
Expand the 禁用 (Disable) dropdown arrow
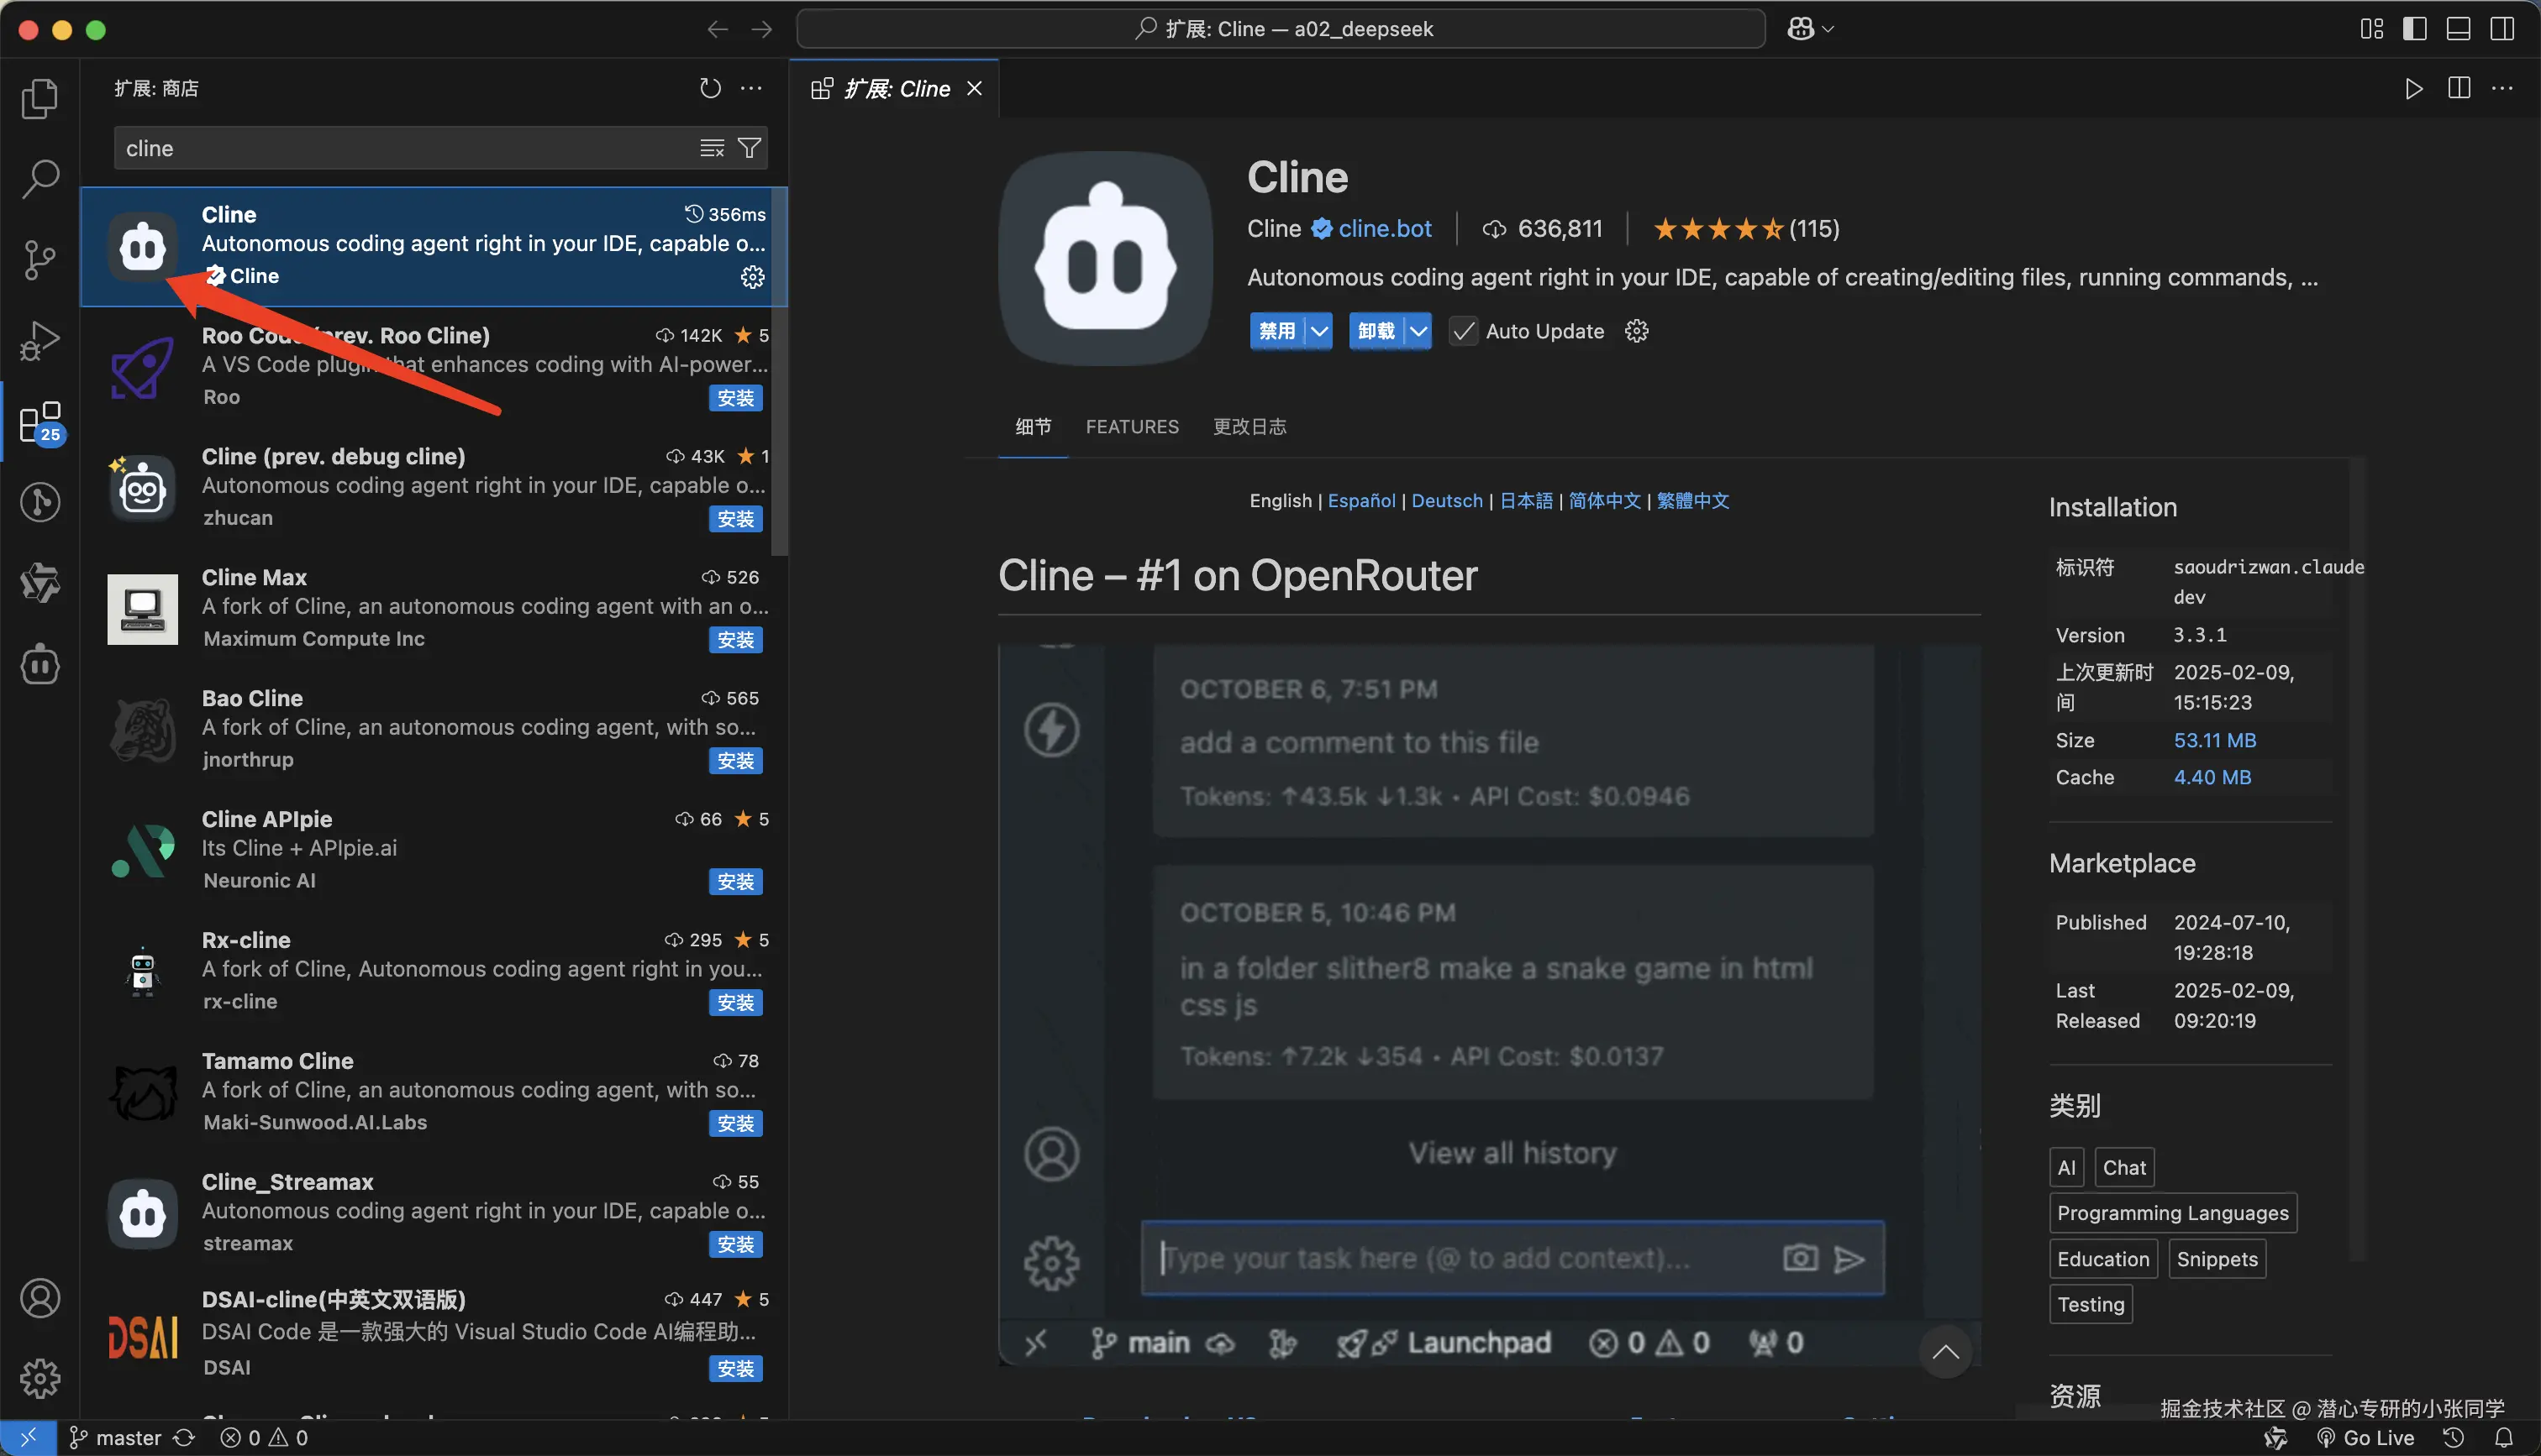(1319, 331)
